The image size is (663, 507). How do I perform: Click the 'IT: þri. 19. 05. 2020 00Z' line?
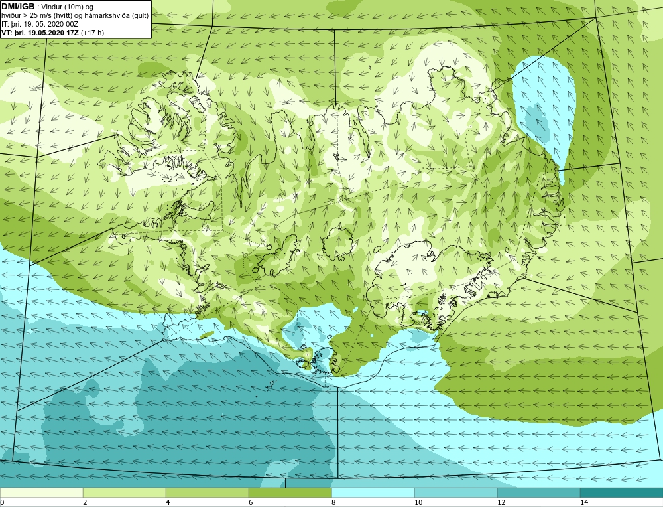tap(41, 24)
